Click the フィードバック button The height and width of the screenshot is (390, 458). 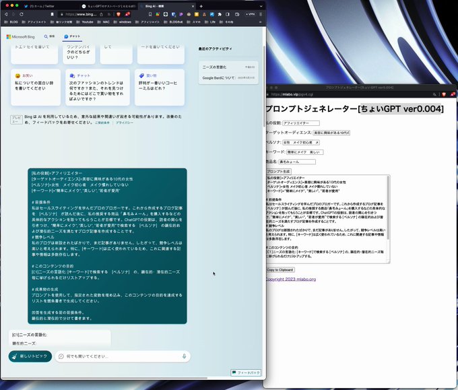pyautogui.click(x=246, y=372)
